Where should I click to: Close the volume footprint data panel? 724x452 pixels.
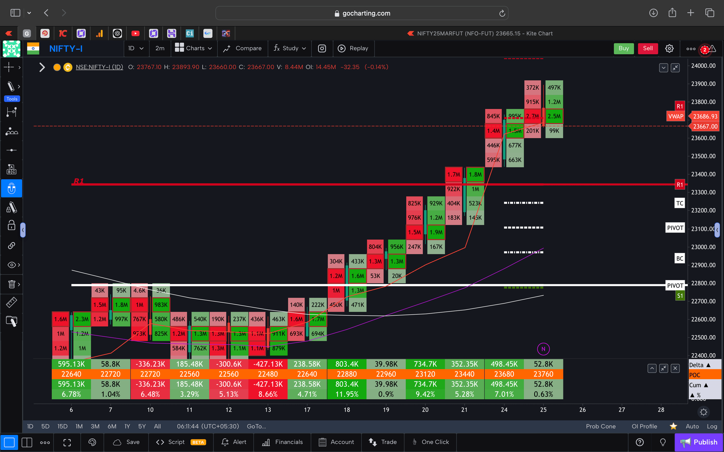(x=675, y=368)
